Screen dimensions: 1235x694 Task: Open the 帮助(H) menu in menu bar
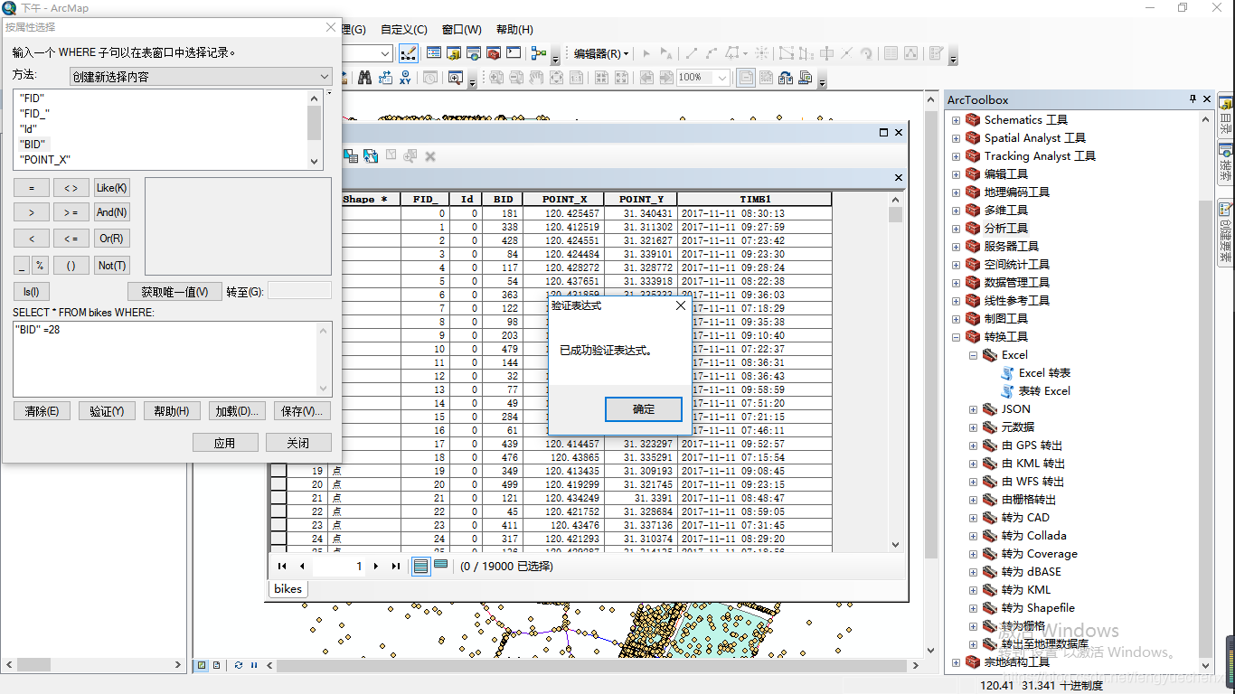pos(514,30)
